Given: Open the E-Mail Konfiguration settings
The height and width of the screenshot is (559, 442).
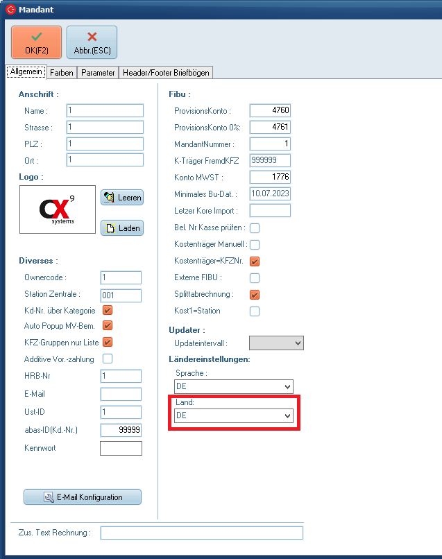Looking at the screenshot, I should coord(83,497).
